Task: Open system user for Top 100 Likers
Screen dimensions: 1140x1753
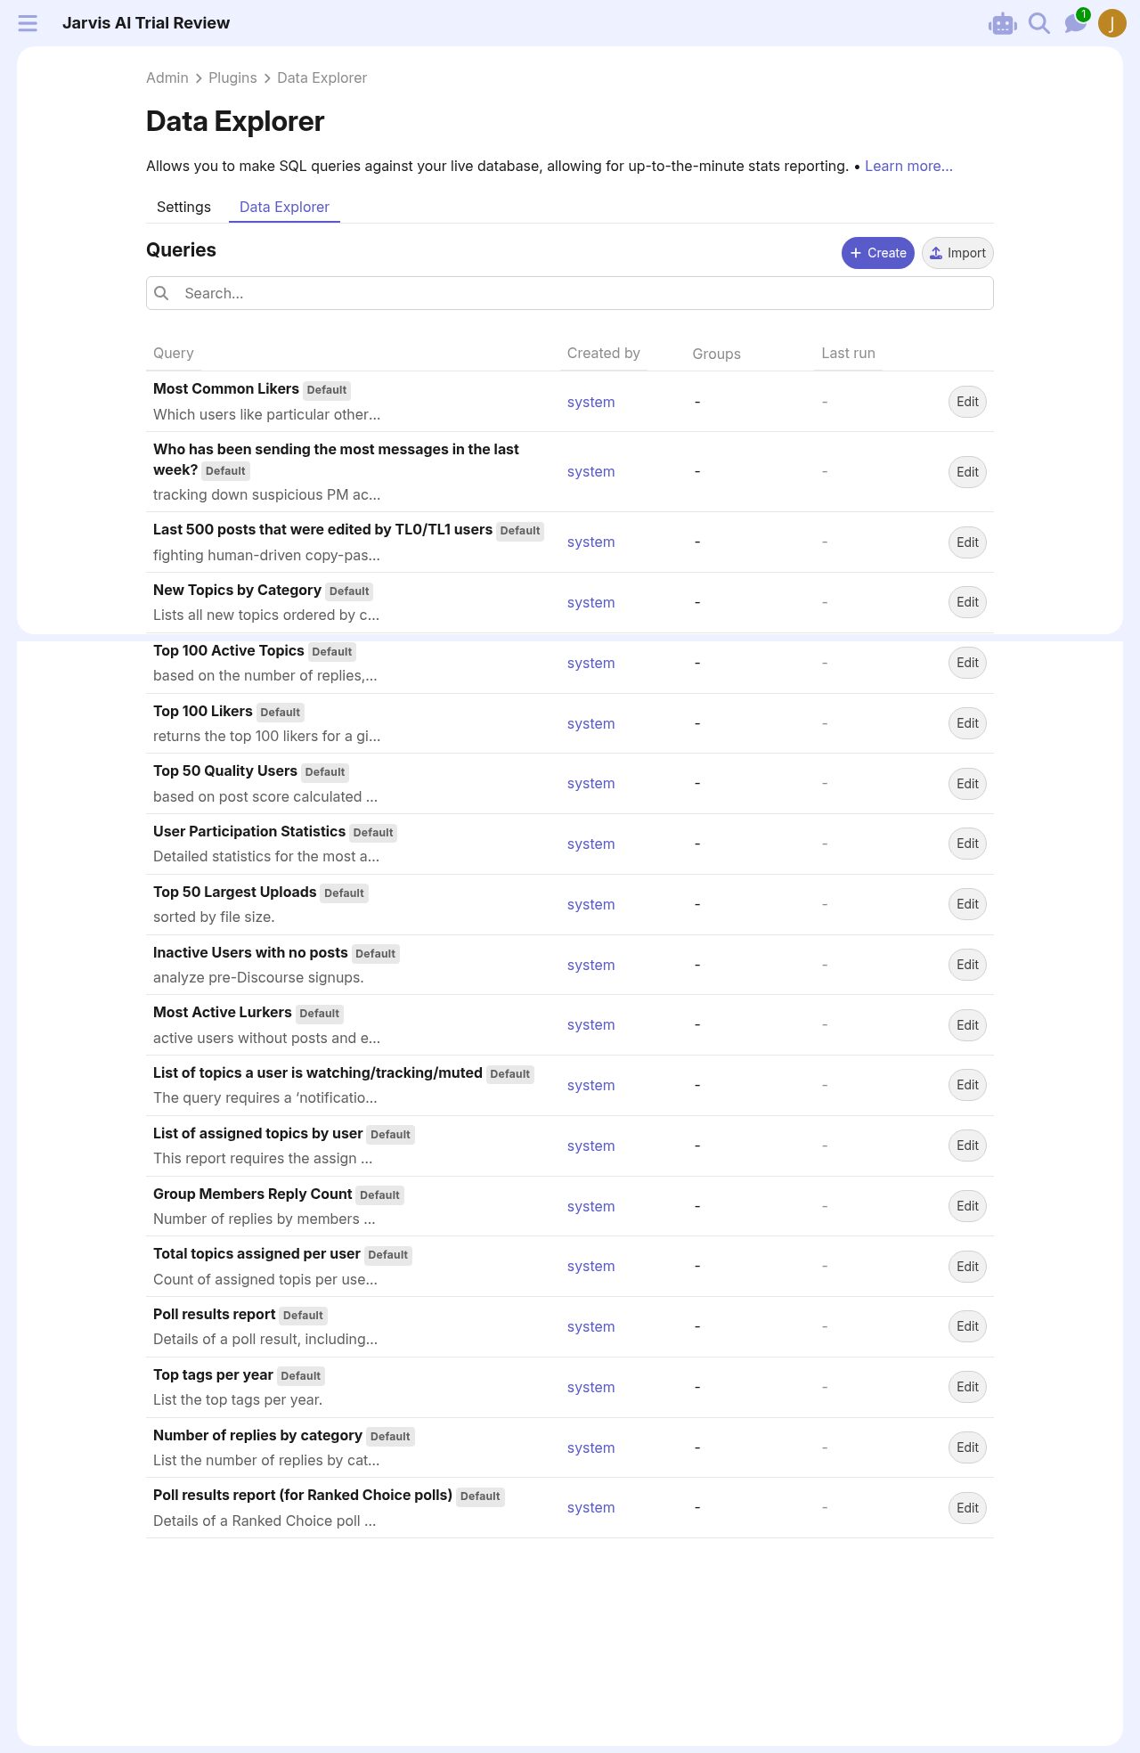Action: click(591, 723)
